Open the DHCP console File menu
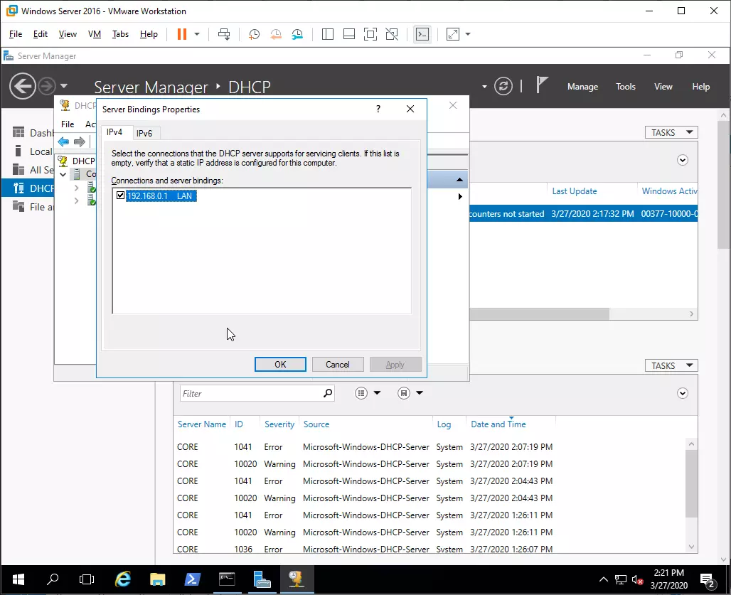731x595 pixels. pyautogui.click(x=68, y=124)
